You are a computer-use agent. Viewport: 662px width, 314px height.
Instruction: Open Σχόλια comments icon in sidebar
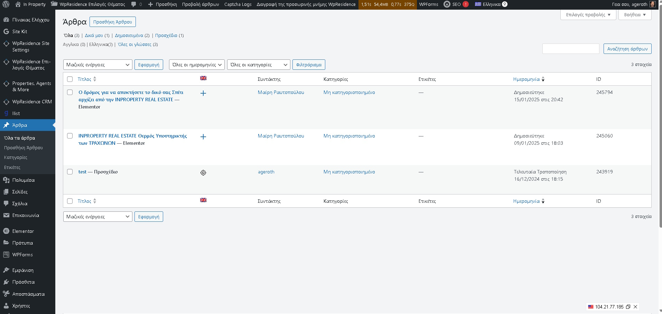(6, 203)
